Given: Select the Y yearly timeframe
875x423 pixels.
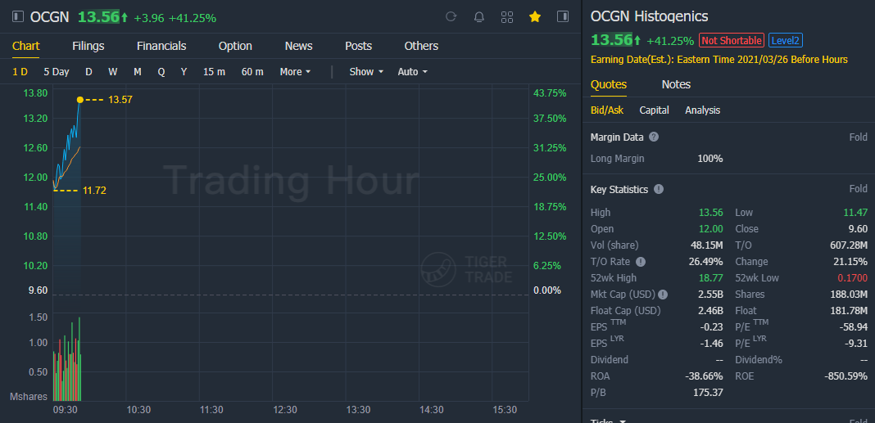Looking at the screenshot, I should click(x=184, y=72).
